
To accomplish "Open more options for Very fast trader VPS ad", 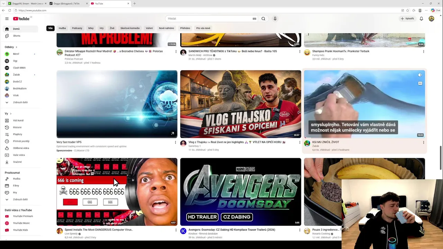I will coord(175,142).
